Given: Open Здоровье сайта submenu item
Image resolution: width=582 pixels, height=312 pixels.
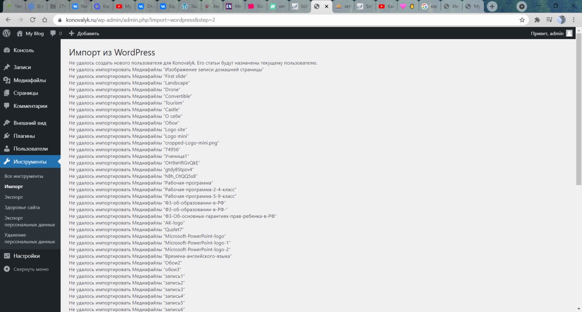Looking at the screenshot, I should click(22, 207).
